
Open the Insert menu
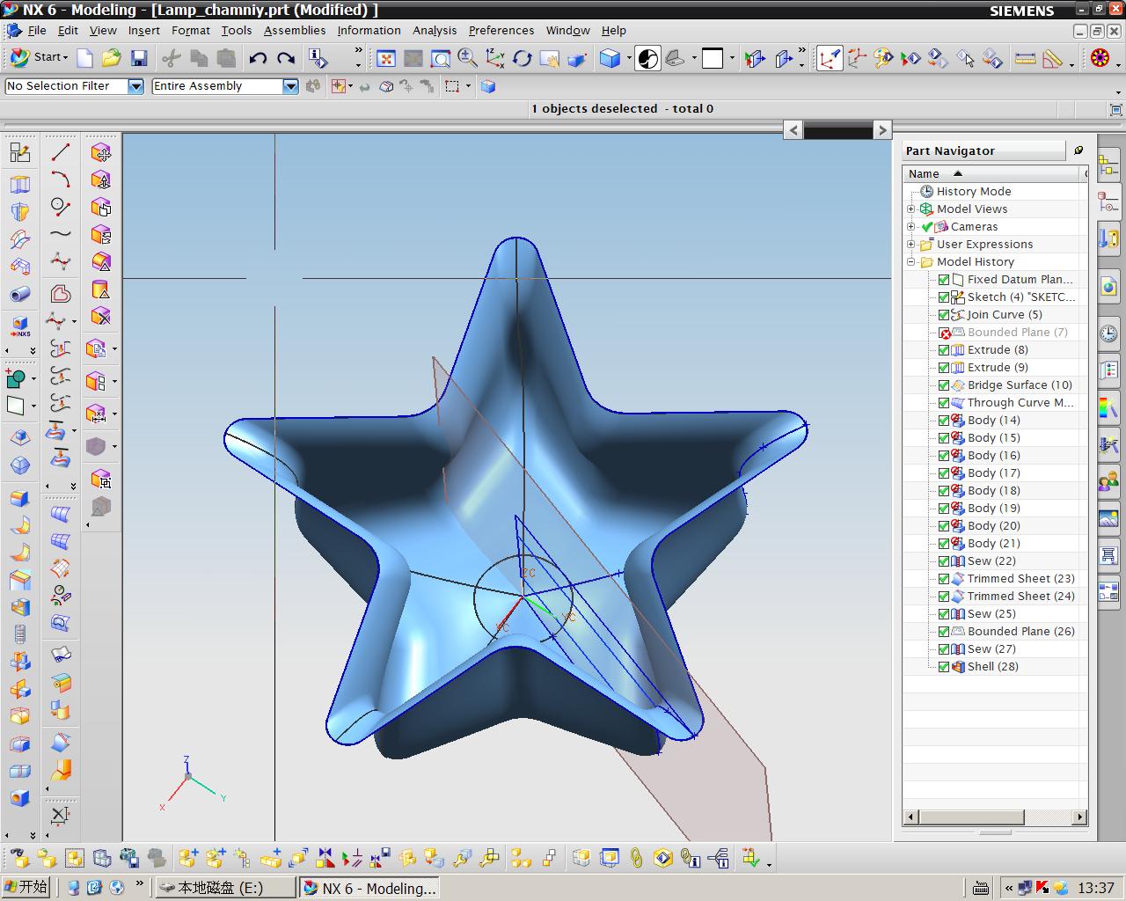[143, 30]
